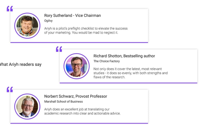
Task: Click Norbert Schwarz's profile photo
Action: click(27, 107)
